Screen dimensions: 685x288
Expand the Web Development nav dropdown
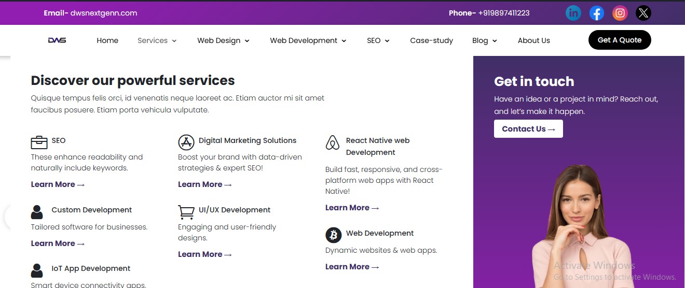tap(308, 40)
